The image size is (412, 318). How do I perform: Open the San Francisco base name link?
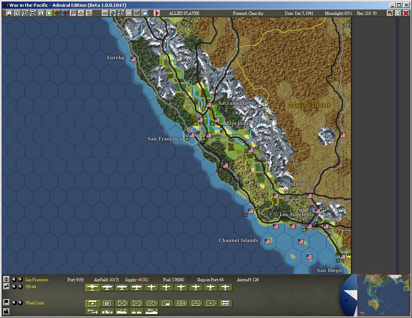[x=37, y=280]
